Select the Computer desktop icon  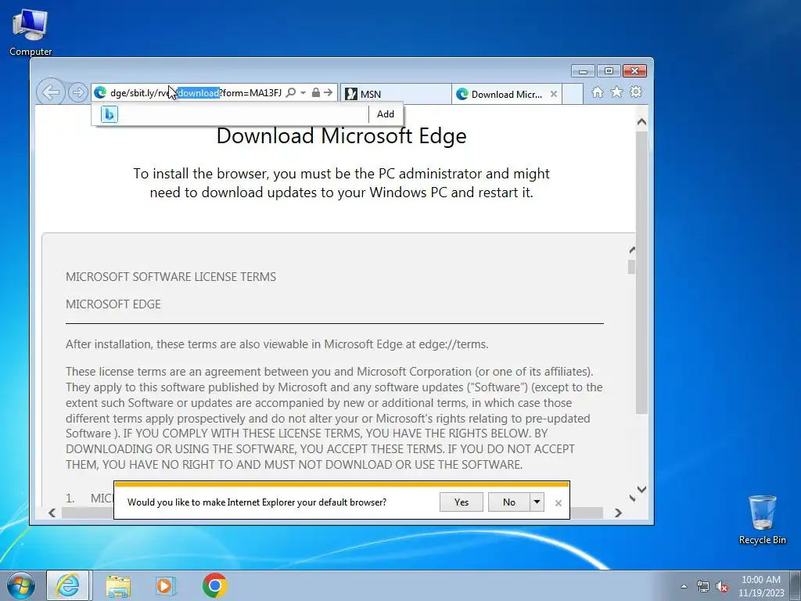tap(31, 32)
